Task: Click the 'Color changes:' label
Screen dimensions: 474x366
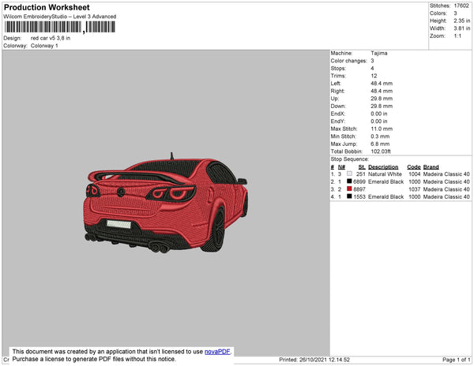Action: (349, 61)
